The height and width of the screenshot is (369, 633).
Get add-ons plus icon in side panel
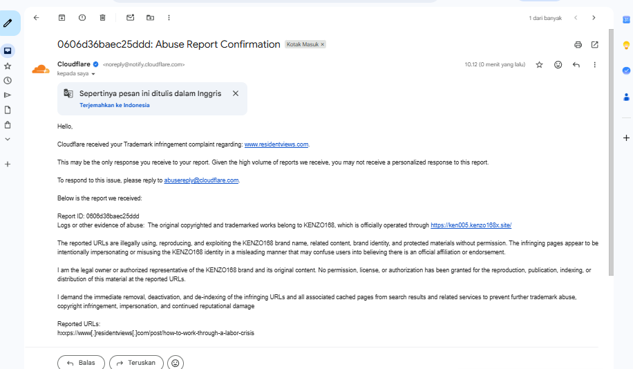point(626,138)
